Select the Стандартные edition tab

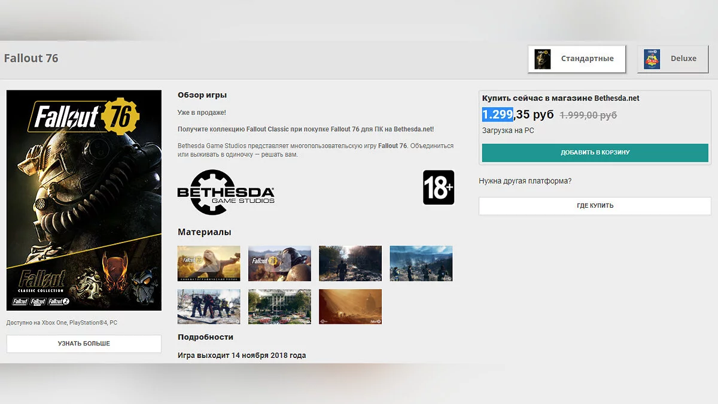[577, 59]
